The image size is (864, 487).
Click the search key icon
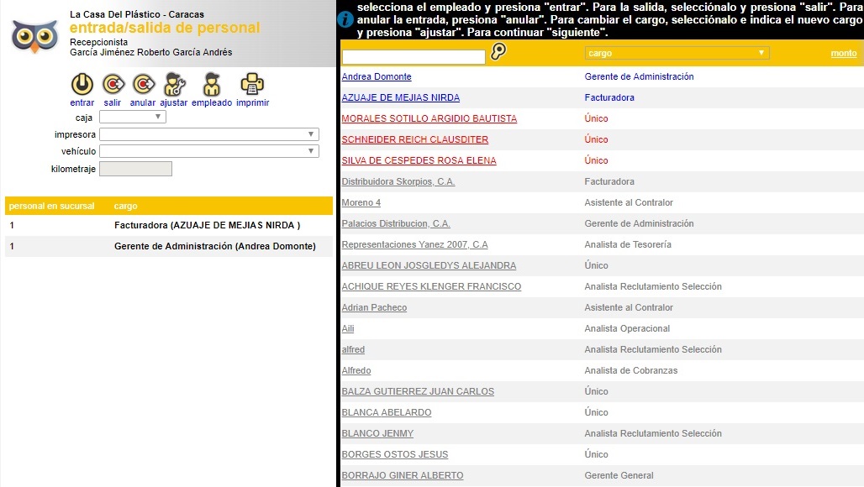click(498, 51)
